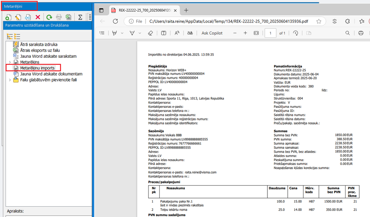Click the Nosaukums:Veikals BBB line

pos(165,135)
